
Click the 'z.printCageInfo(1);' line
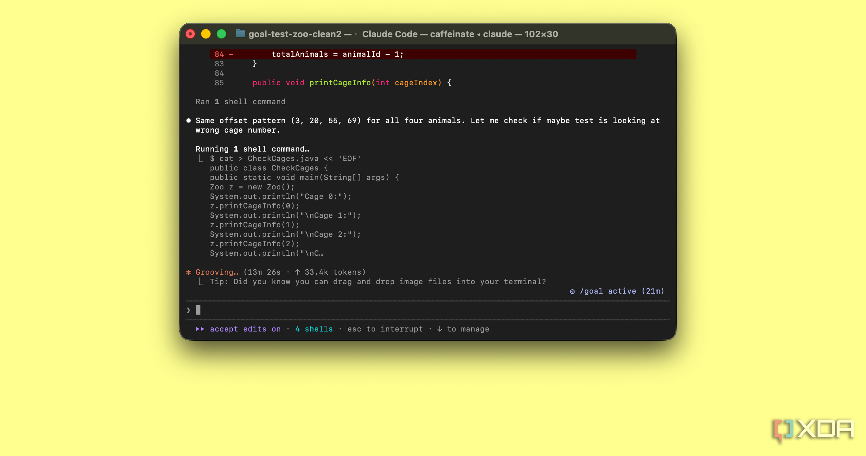click(255, 225)
